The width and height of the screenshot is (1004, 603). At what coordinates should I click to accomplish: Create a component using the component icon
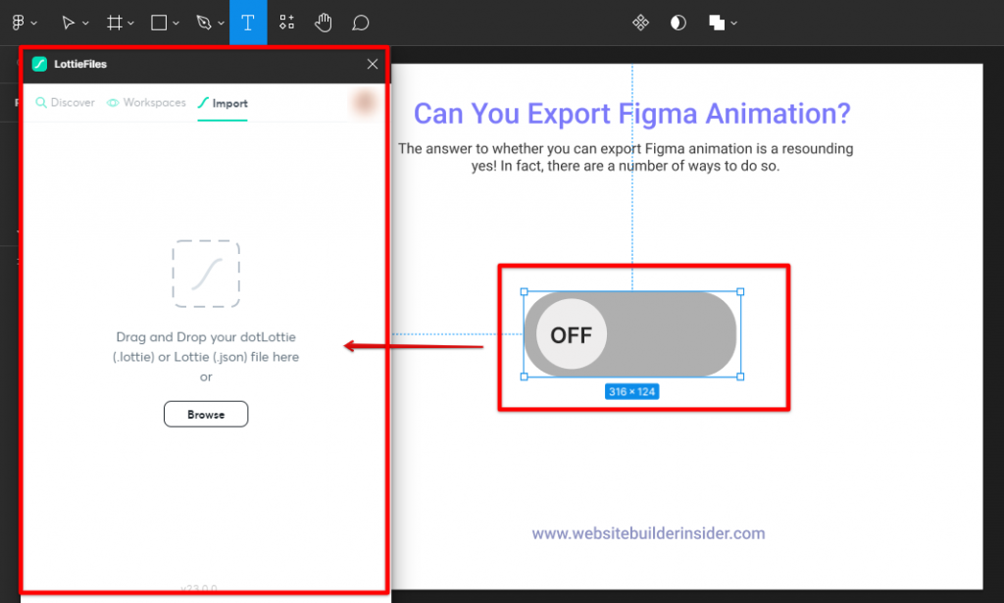pos(640,23)
